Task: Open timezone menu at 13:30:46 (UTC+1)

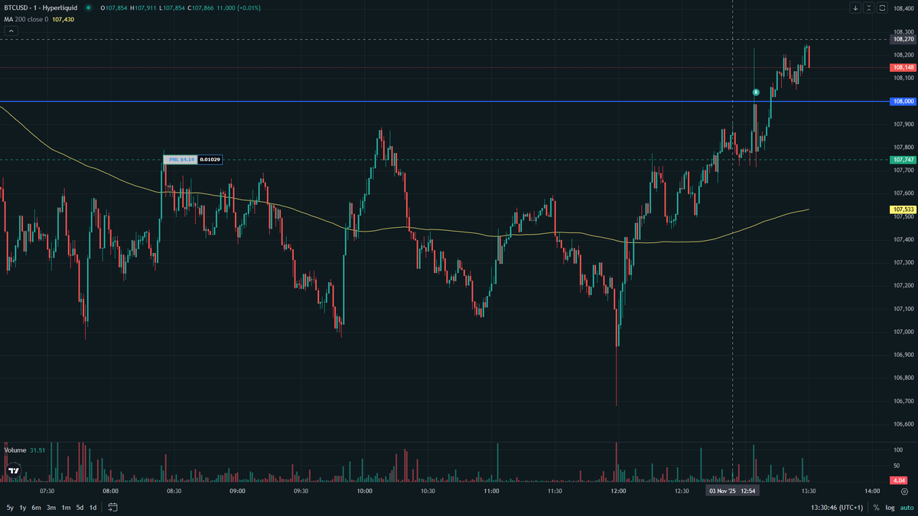Action: pyautogui.click(x=838, y=508)
